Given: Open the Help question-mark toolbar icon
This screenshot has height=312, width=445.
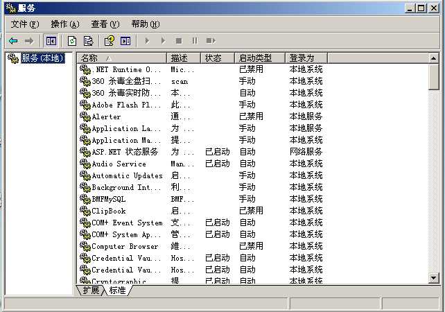Looking at the screenshot, I should 110,41.
